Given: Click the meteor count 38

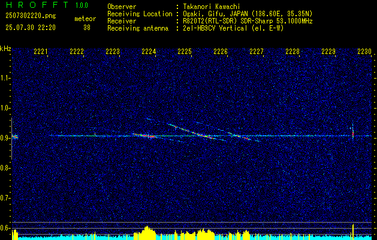Looking at the screenshot, I should tap(87, 28).
